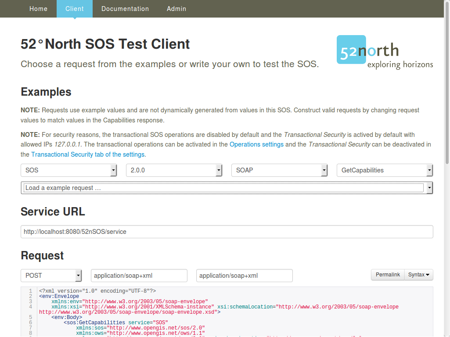450x337 pixels.
Task: Open the 2.0.0 version dropdown
Action: point(174,170)
